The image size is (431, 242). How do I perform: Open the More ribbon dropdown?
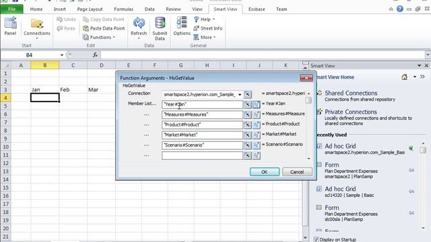tap(205, 38)
